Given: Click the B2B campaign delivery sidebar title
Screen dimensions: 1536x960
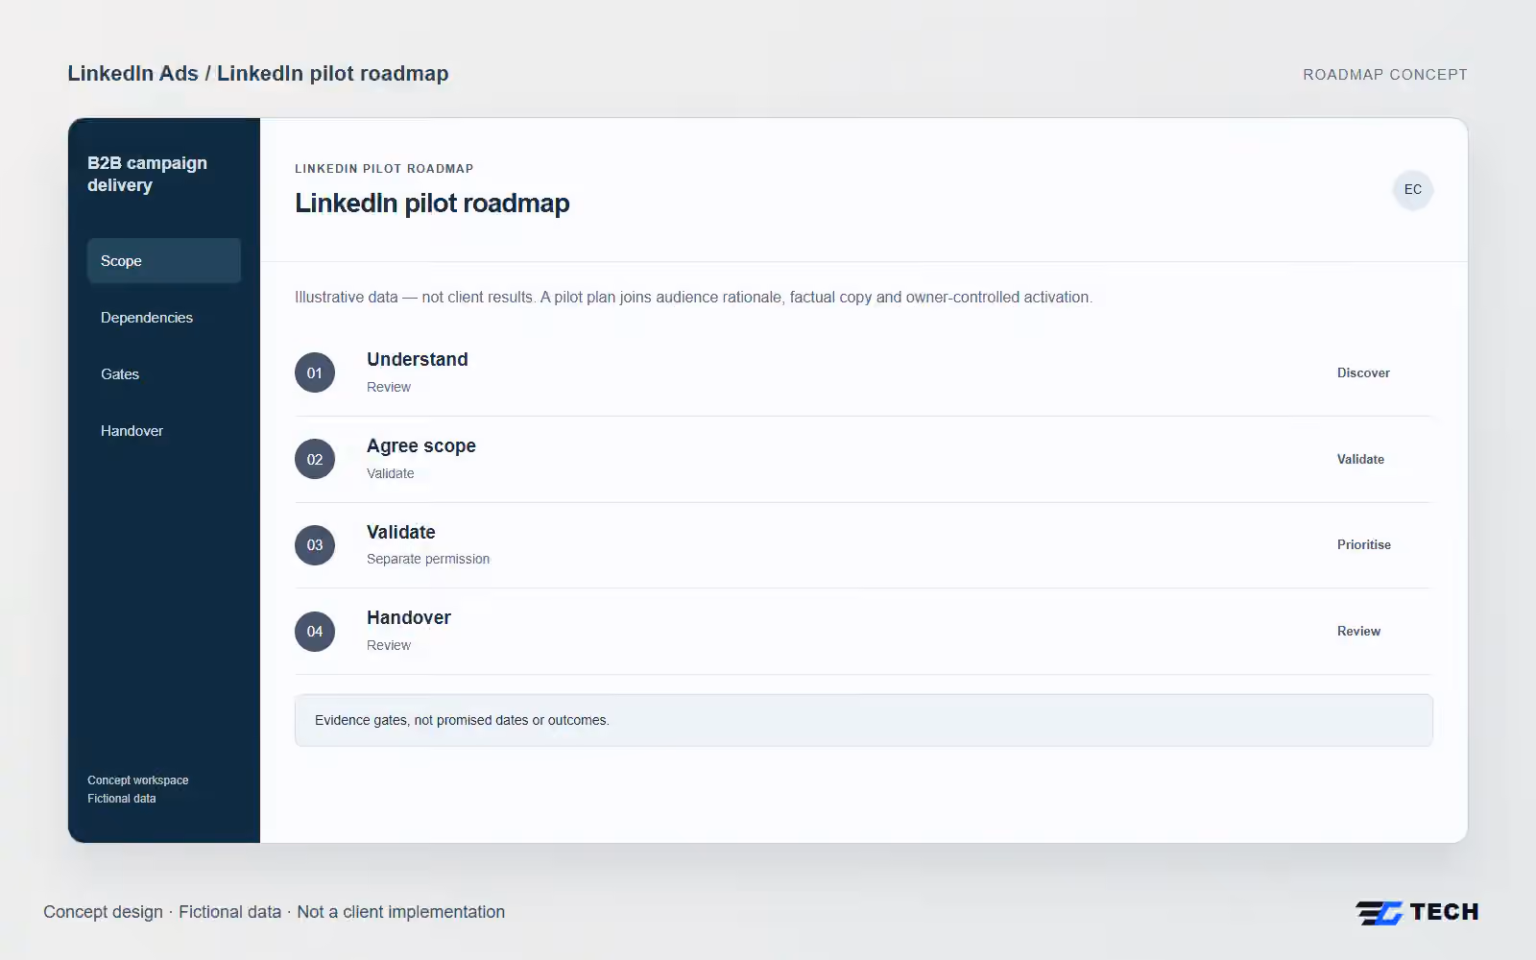Looking at the screenshot, I should [x=147, y=174].
